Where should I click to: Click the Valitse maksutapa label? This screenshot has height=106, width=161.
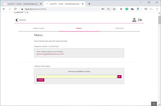point(42,66)
